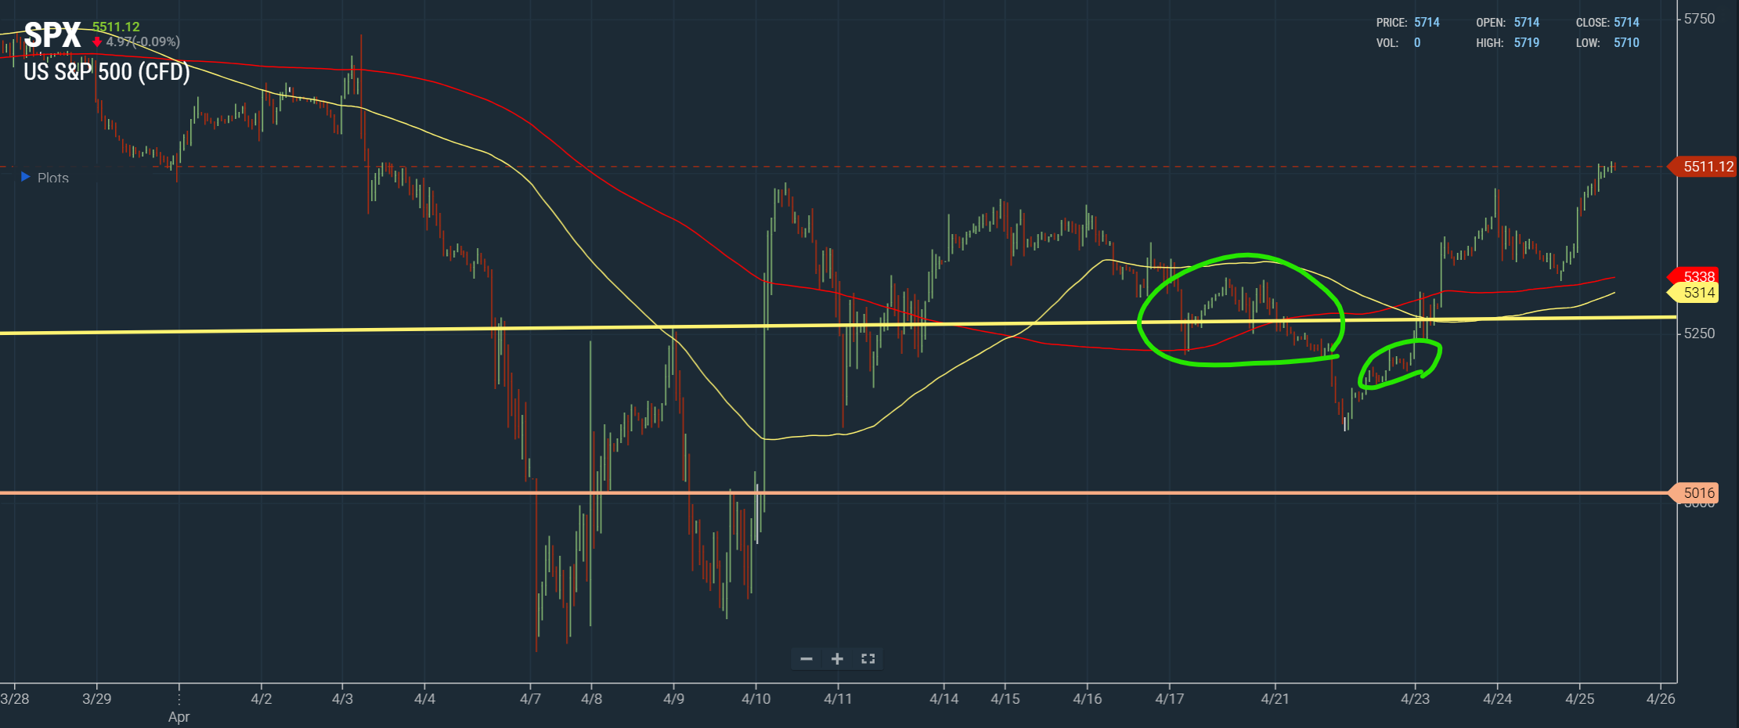Select the US S&P 500 (CFD) title
This screenshot has width=1739, height=728.
pyautogui.click(x=106, y=72)
